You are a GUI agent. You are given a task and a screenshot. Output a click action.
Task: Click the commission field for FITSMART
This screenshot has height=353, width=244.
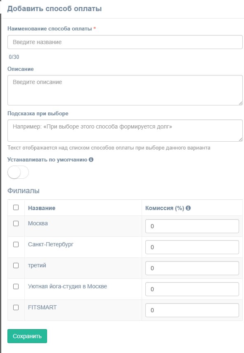coord(192,310)
